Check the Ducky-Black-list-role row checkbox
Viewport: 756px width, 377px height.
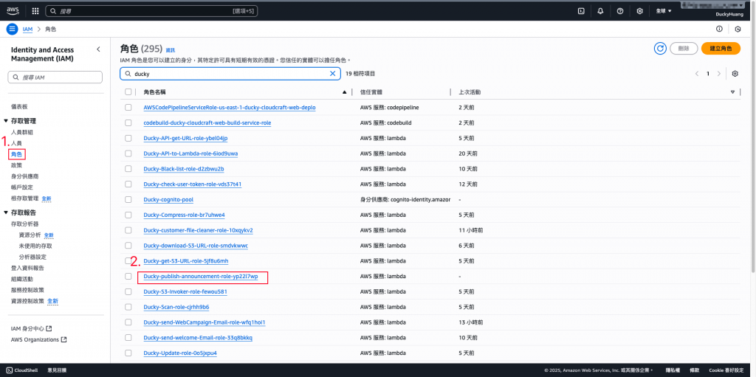pos(128,169)
